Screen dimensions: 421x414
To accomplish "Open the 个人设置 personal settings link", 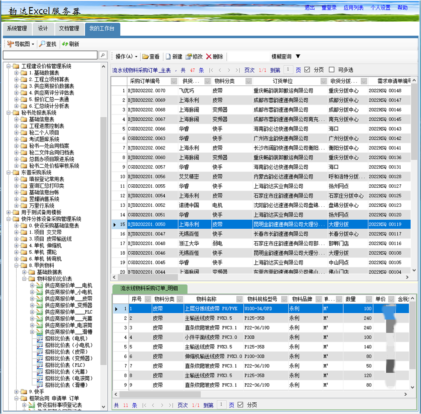I will tap(380, 7).
